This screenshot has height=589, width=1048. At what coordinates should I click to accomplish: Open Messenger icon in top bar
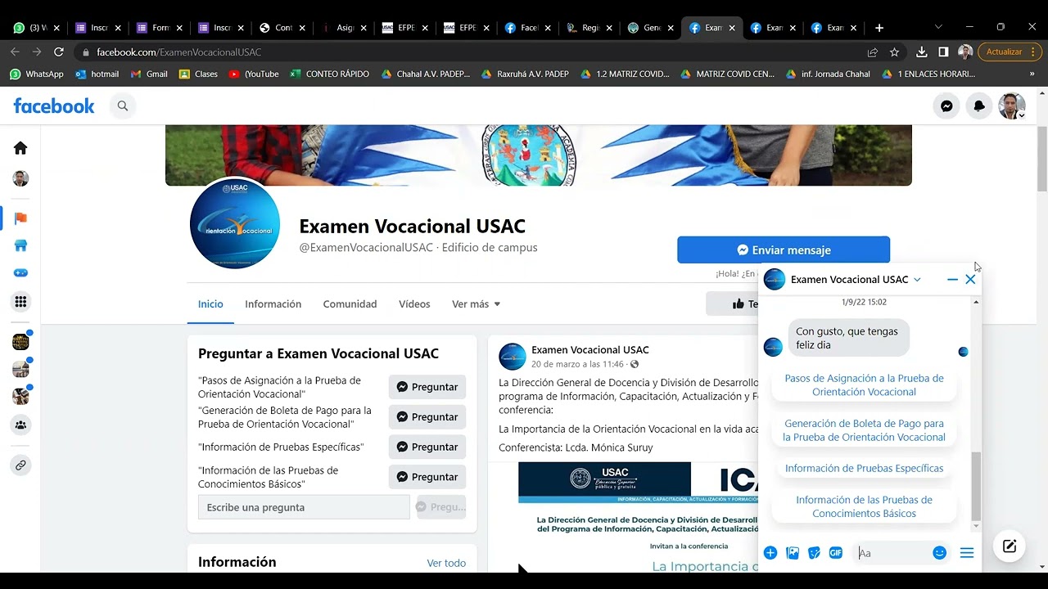click(x=946, y=106)
